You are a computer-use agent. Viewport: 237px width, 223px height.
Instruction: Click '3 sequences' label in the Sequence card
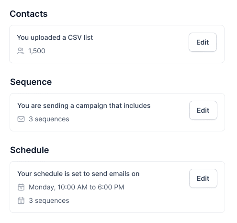tap(49, 119)
